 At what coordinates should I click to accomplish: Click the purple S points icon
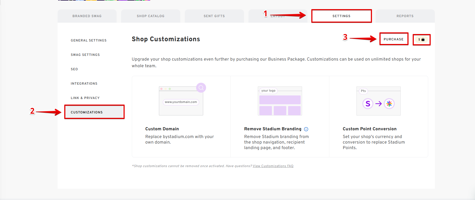(x=368, y=104)
